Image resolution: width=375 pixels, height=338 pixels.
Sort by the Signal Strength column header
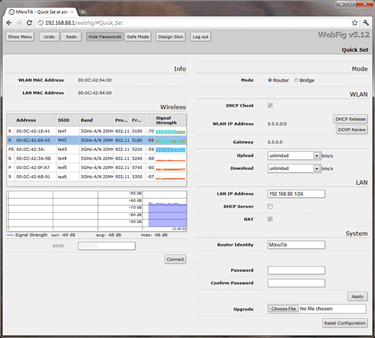(x=171, y=120)
